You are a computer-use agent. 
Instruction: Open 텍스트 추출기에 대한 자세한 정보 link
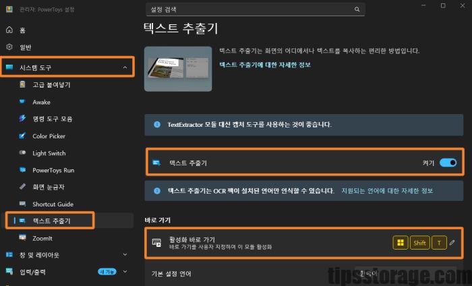(265, 65)
